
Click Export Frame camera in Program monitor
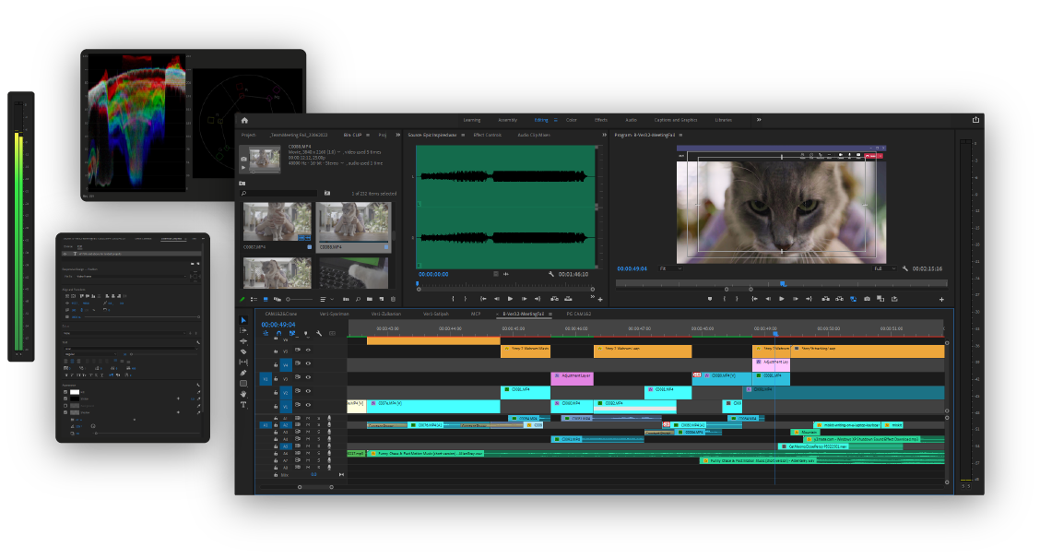(x=867, y=299)
